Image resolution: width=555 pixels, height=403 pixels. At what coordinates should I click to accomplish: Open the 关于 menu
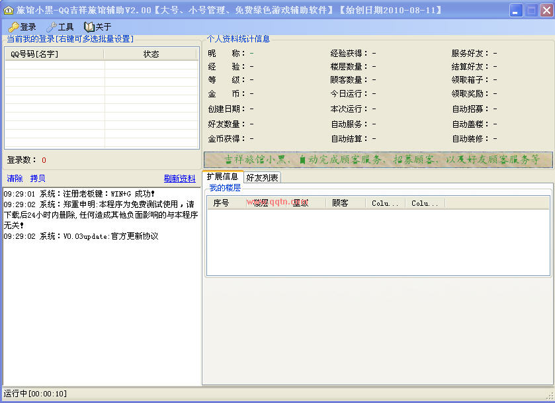tap(98, 27)
